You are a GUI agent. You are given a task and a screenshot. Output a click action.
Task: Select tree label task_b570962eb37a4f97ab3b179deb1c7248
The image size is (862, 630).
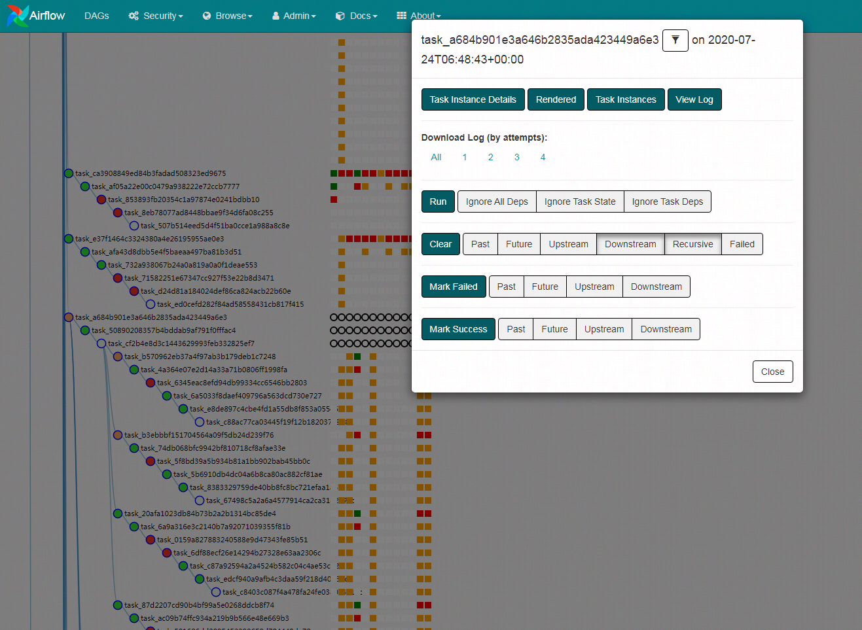coord(200,357)
